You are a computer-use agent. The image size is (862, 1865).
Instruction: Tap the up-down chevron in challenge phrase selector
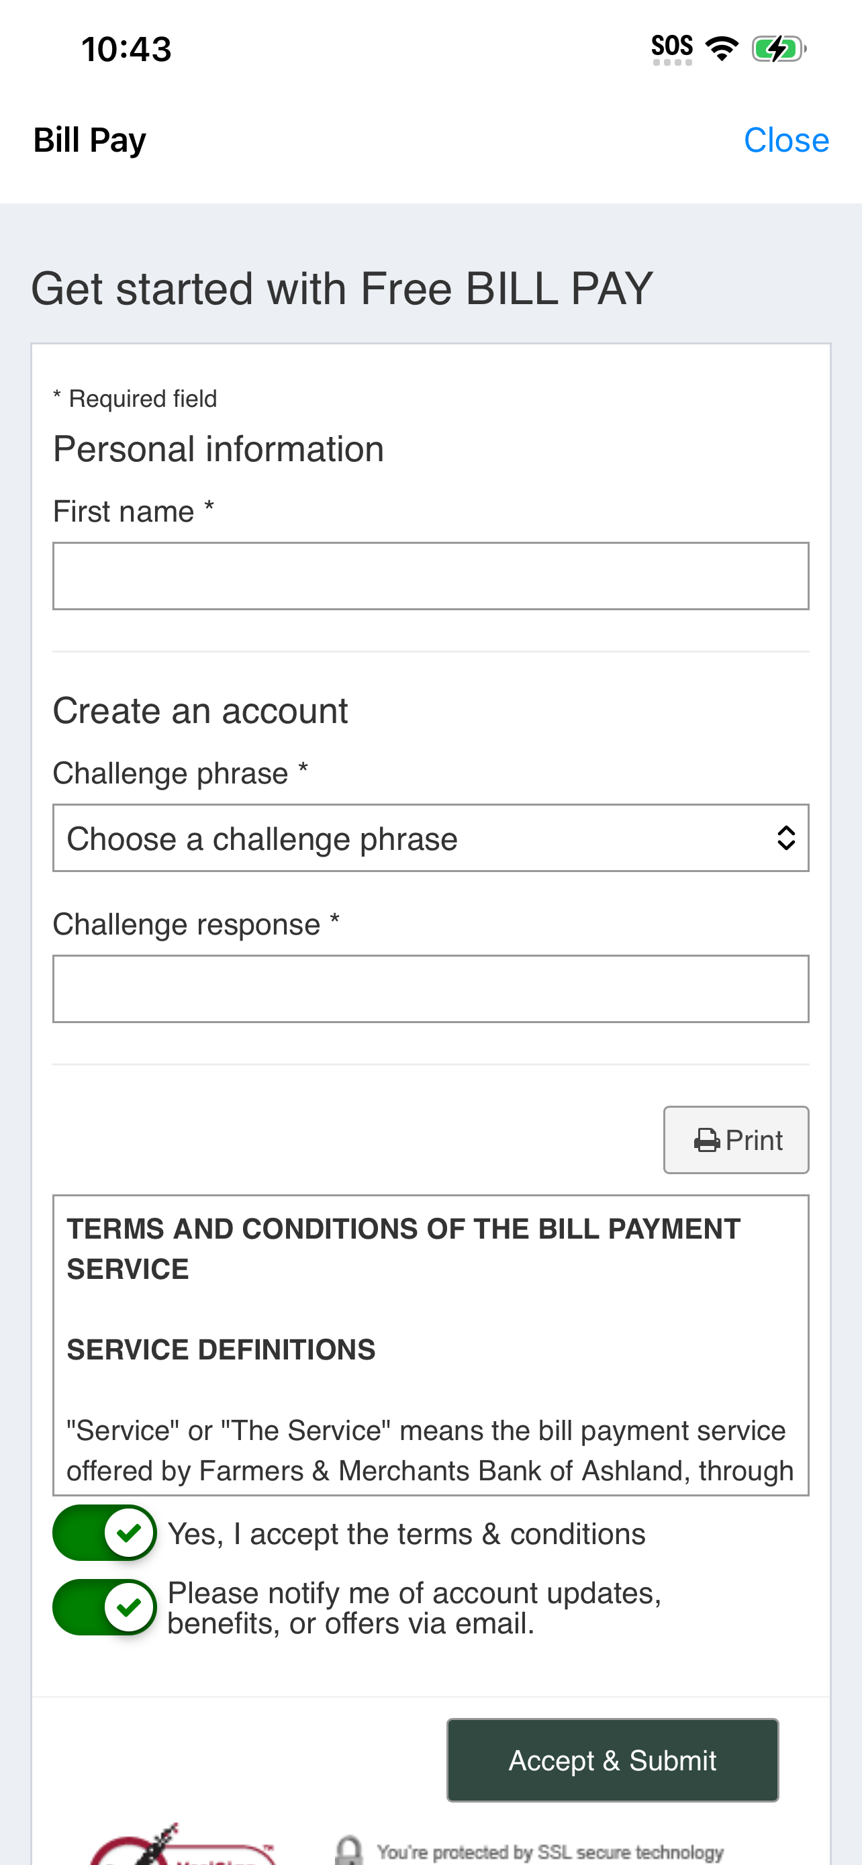tap(786, 839)
